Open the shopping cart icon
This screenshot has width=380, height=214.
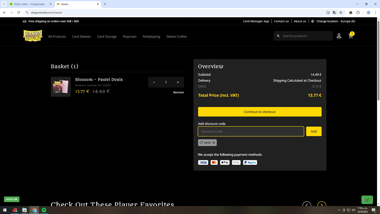pos(351,36)
